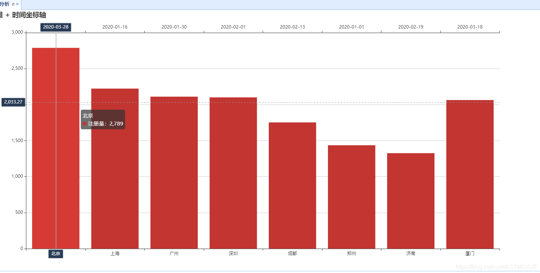The width and height of the screenshot is (540, 273).
Task: Click the refresh icon on the 分析 tab
Action: pos(13,4)
